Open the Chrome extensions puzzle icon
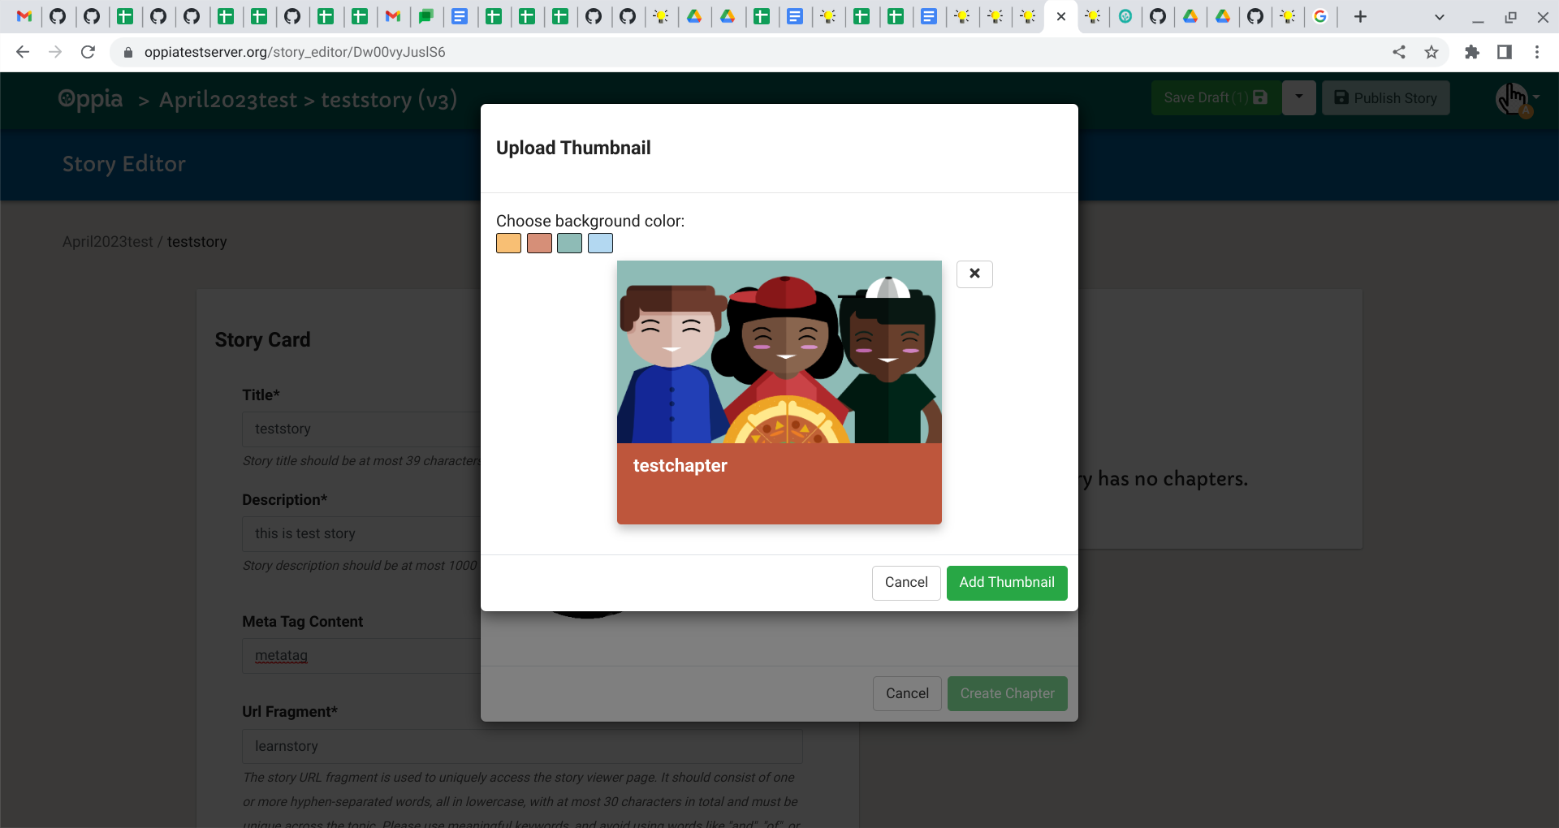Screen dimensions: 1559x828 (1472, 52)
